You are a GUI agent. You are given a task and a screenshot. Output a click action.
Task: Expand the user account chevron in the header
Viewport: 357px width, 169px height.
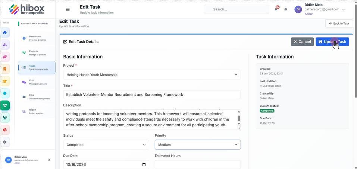tap(344, 10)
